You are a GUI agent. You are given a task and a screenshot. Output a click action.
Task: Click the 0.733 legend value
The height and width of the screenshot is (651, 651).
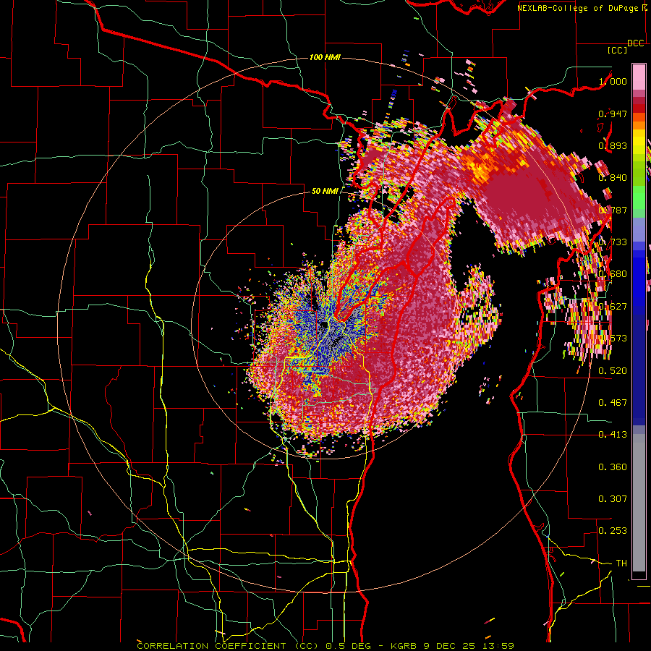613,242
